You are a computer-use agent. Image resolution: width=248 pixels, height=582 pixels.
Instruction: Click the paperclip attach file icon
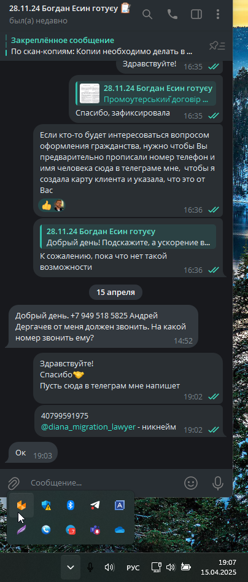pos(14,483)
